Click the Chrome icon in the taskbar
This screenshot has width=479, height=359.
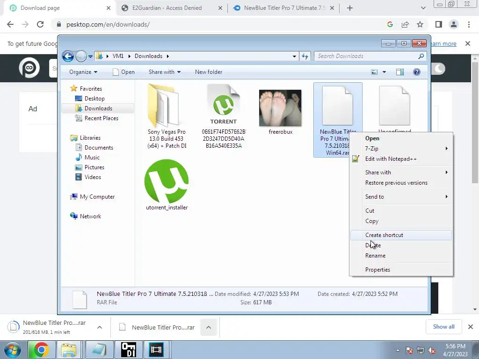(x=41, y=350)
